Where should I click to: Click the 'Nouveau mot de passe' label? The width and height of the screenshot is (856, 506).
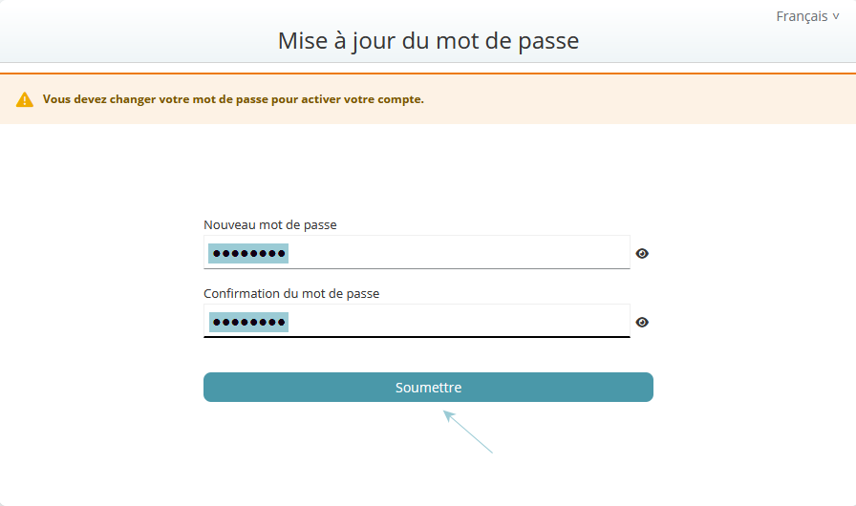click(x=270, y=225)
